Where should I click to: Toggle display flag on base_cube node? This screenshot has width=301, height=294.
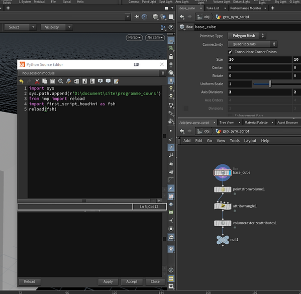tap(230, 173)
